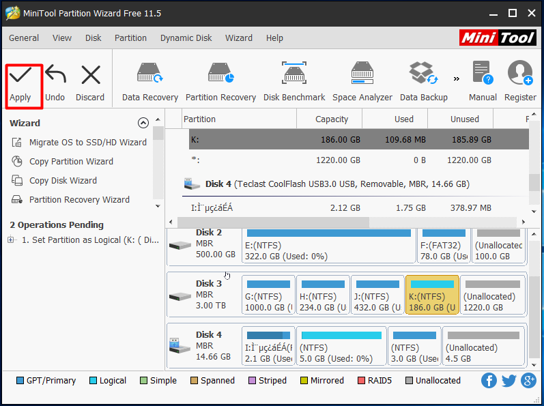The width and height of the screenshot is (544, 406).
Task: Click the MiniTool logo
Action: coord(498,38)
